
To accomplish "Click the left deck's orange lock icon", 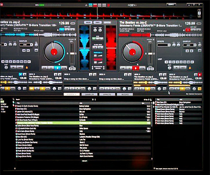I will pyautogui.click(x=27, y=67).
